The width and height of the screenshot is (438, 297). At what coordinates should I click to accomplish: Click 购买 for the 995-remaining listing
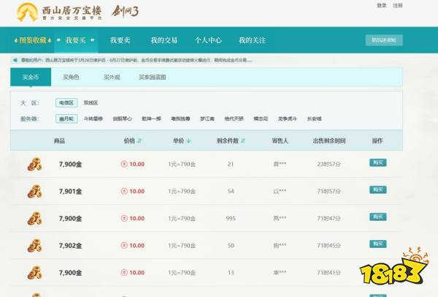tap(378, 217)
